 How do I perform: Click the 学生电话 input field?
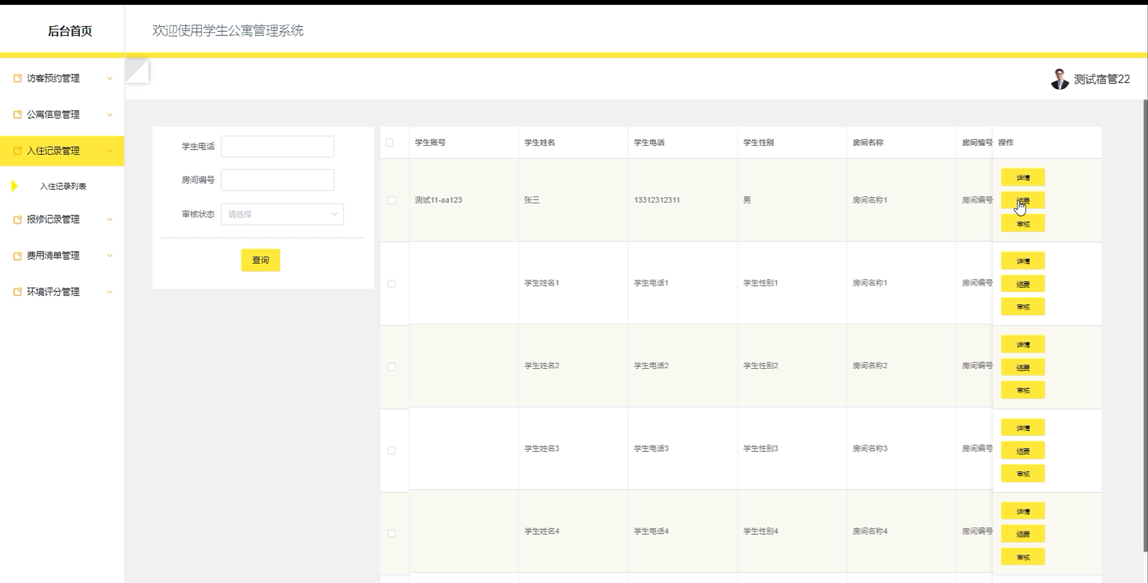click(x=277, y=147)
